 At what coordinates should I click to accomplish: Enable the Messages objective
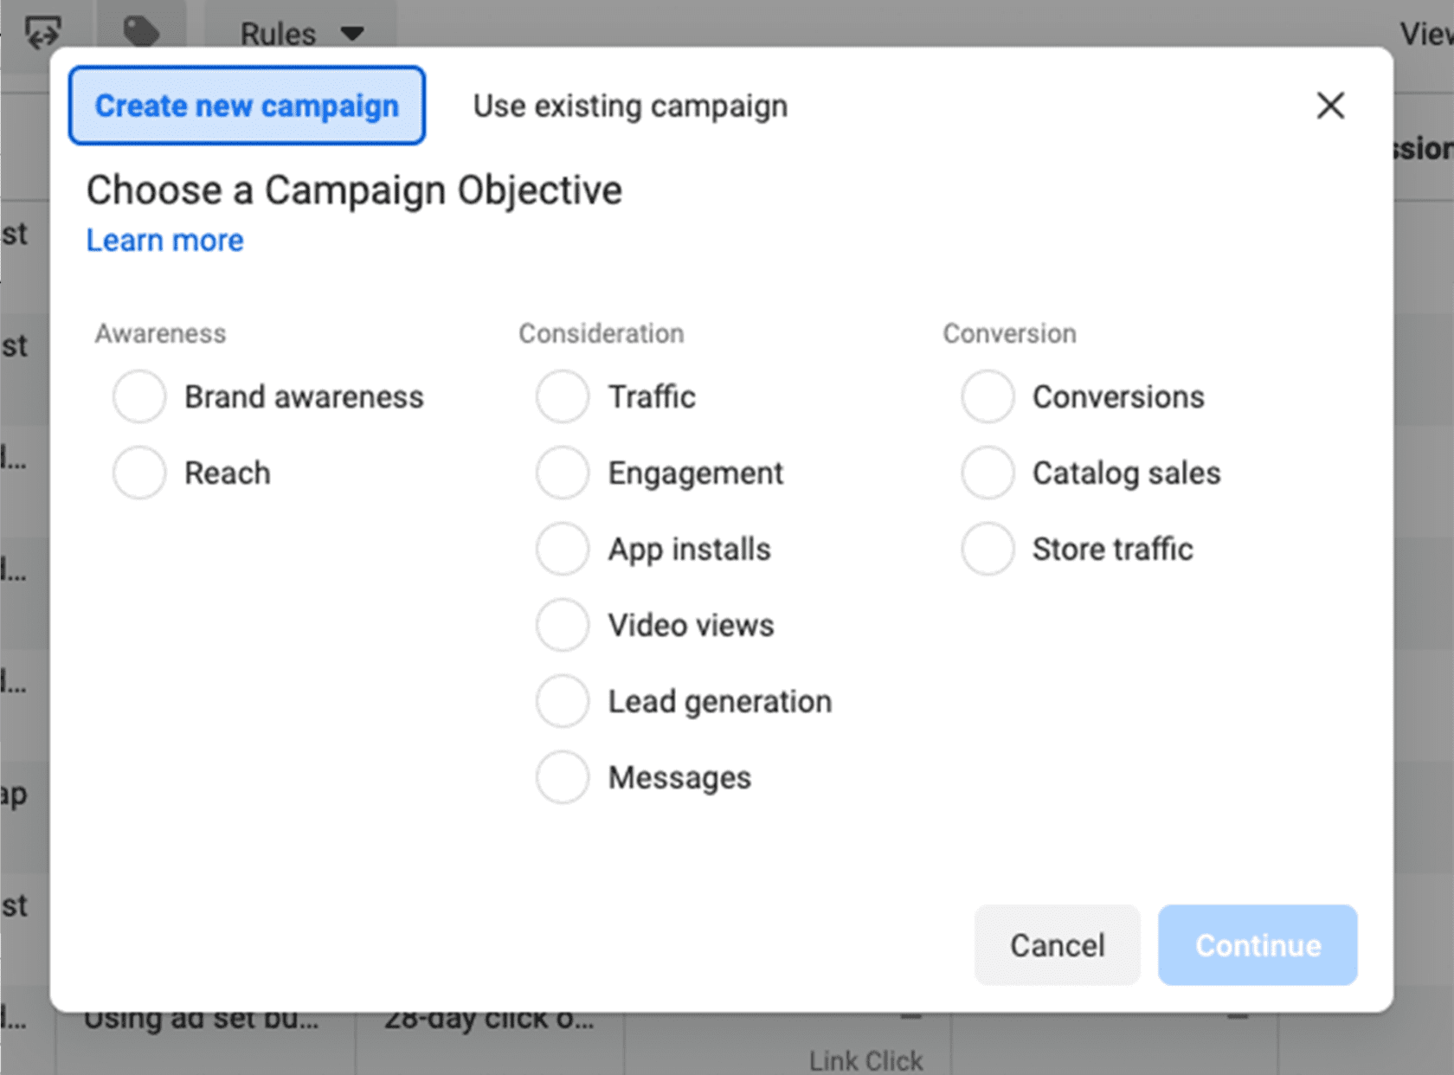(563, 776)
